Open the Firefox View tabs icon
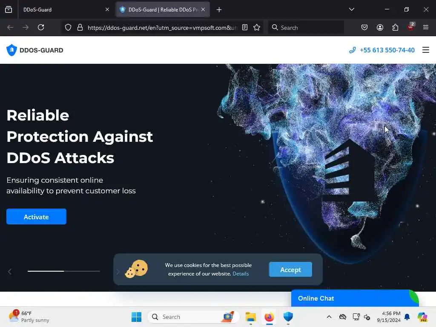This screenshot has width=436, height=327. tap(9, 9)
